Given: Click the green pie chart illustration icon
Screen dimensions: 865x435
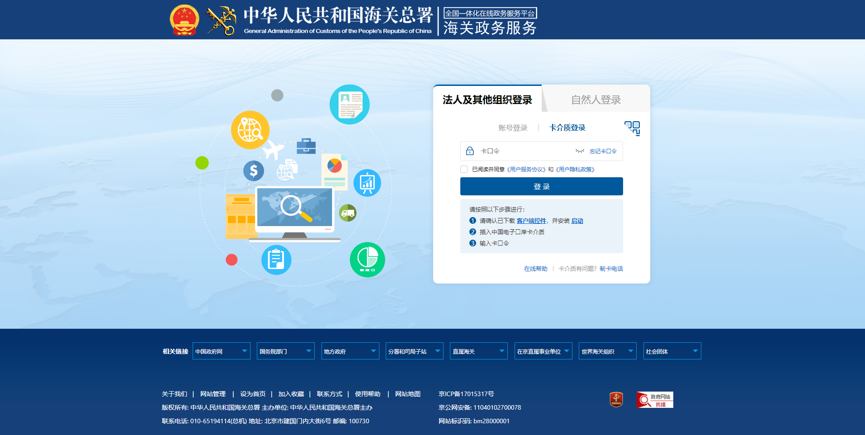Looking at the screenshot, I should click(x=367, y=260).
